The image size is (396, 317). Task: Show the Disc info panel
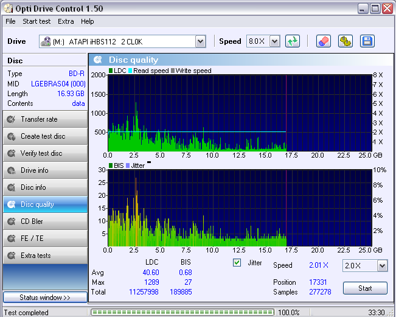tap(45, 187)
